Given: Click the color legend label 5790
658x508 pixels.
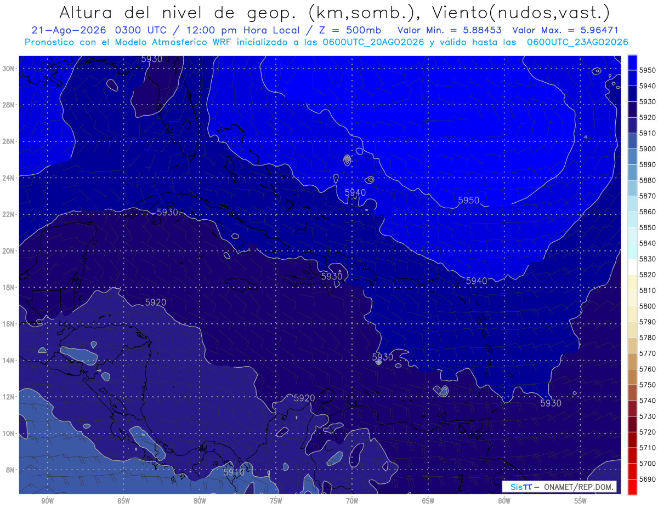Looking at the screenshot, I should [648, 322].
